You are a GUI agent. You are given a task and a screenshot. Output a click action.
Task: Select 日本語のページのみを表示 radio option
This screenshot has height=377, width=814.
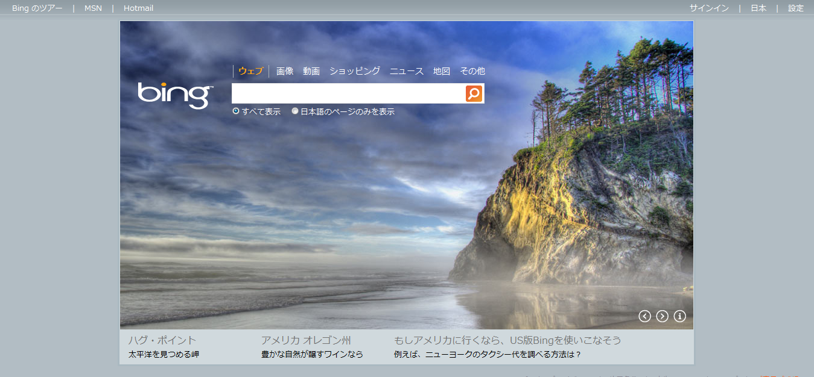point(295,111)
